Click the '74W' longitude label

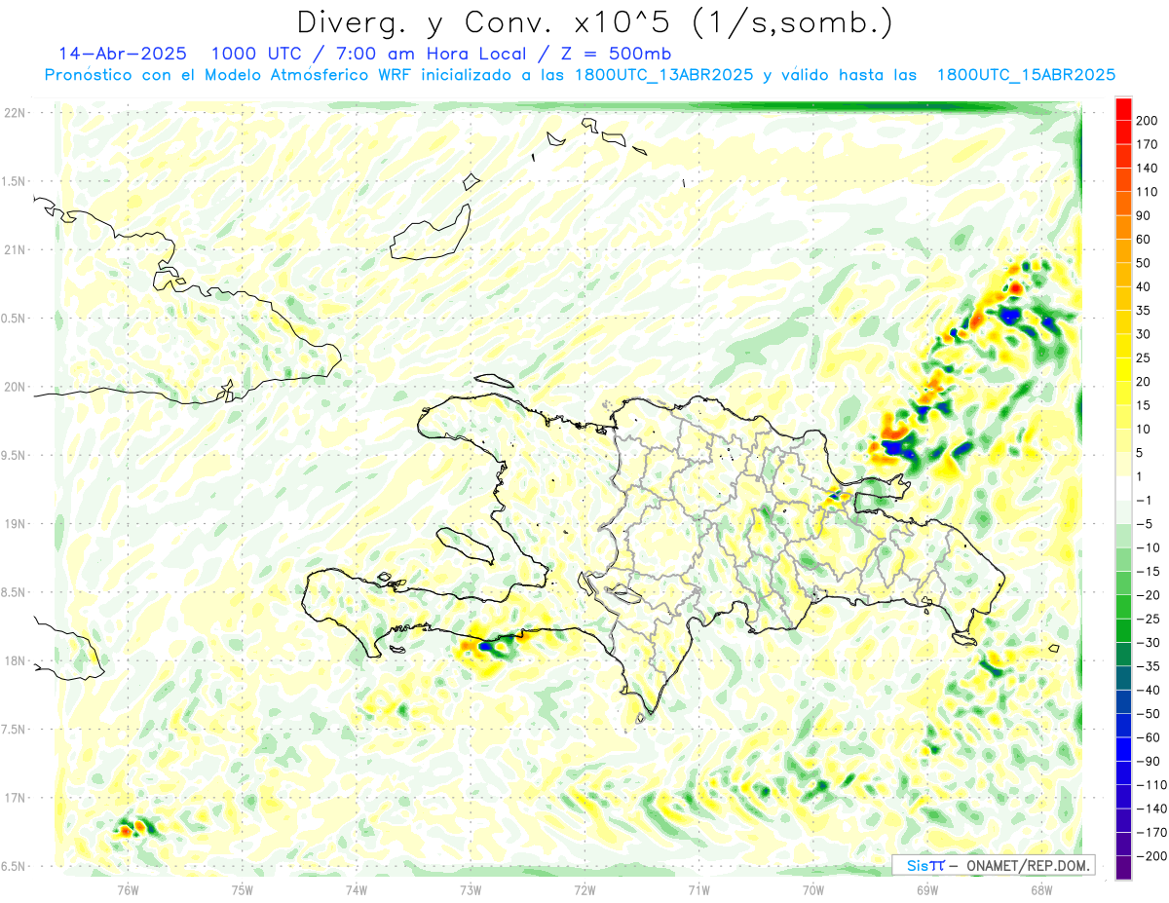point(357,889)
